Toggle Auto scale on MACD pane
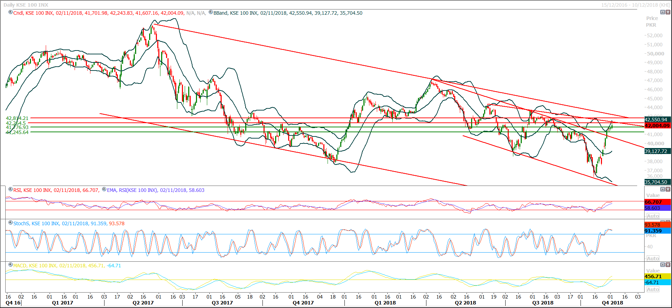Image resolution: width=672 pixels, height=308 pixels. (x=653, y=289)
